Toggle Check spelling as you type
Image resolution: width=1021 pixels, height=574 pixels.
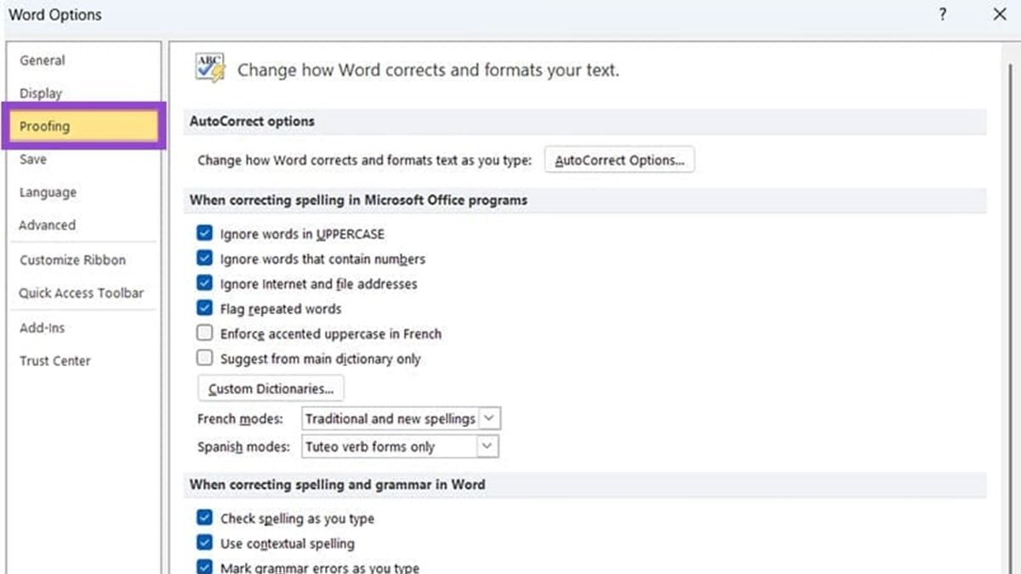(204, 518)
